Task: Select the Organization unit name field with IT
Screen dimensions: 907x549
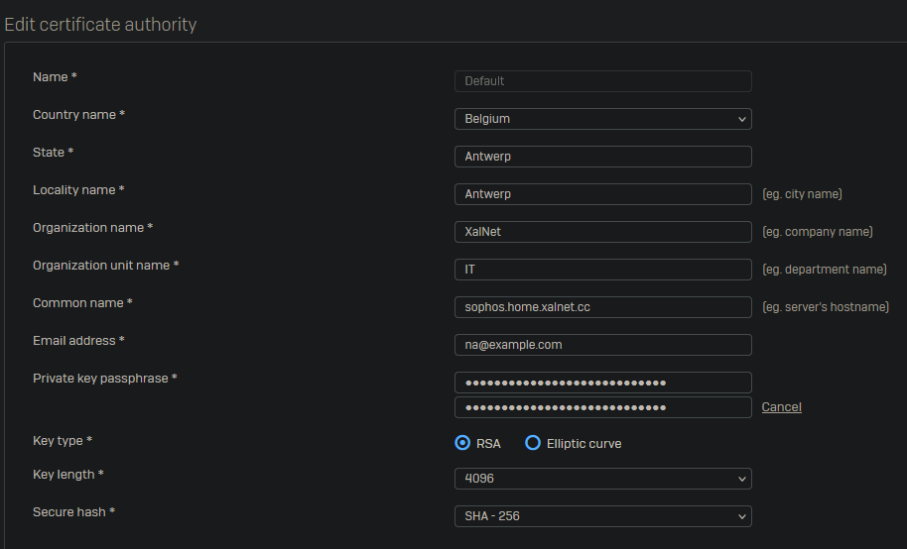Action: pyautogui.click(x=602, y=270)
